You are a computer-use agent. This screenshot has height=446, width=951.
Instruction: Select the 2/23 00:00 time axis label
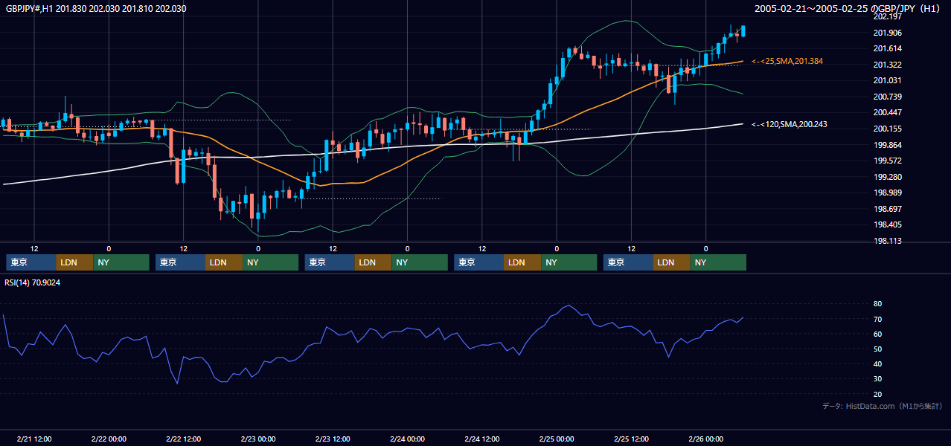258,439
